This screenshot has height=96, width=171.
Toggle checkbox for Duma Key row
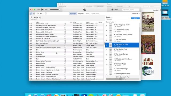coord(35,54)
